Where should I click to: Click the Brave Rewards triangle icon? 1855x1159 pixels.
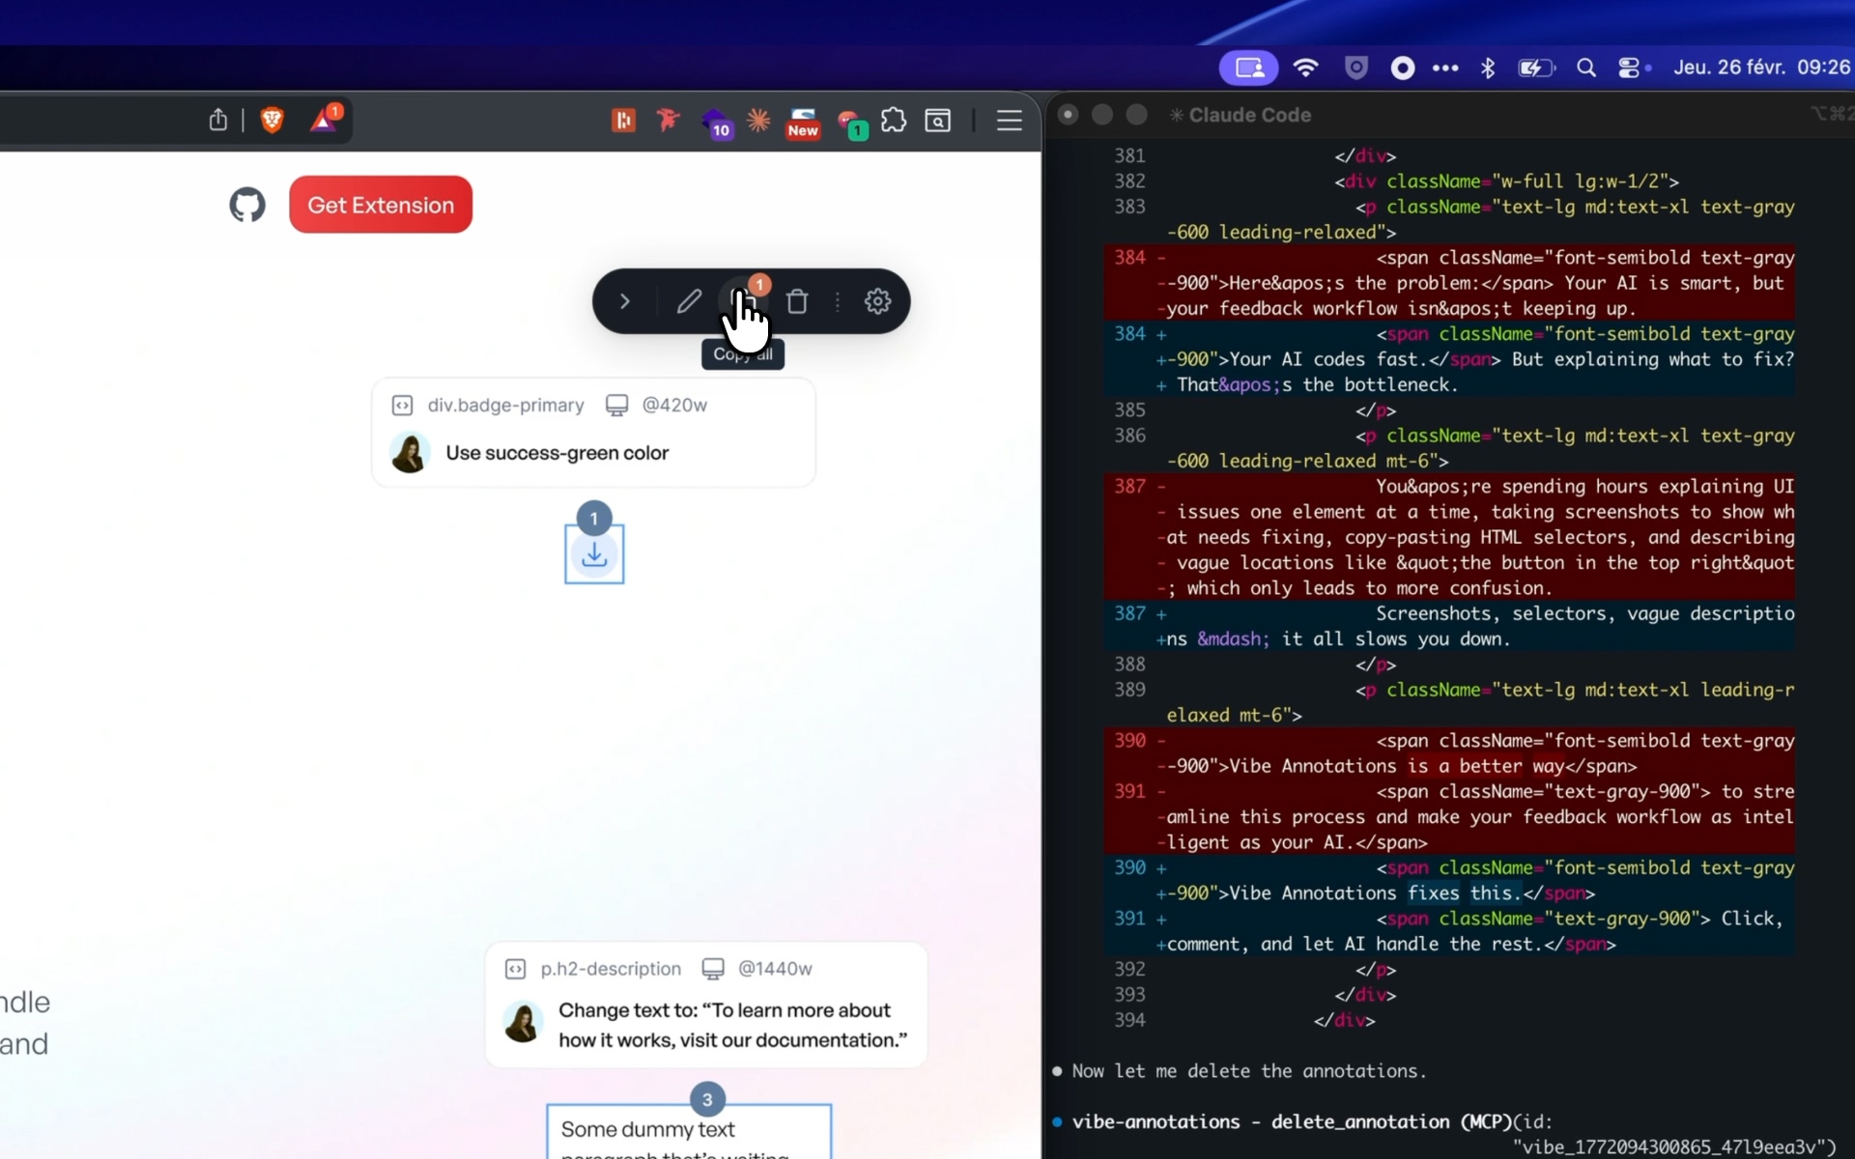324,120
